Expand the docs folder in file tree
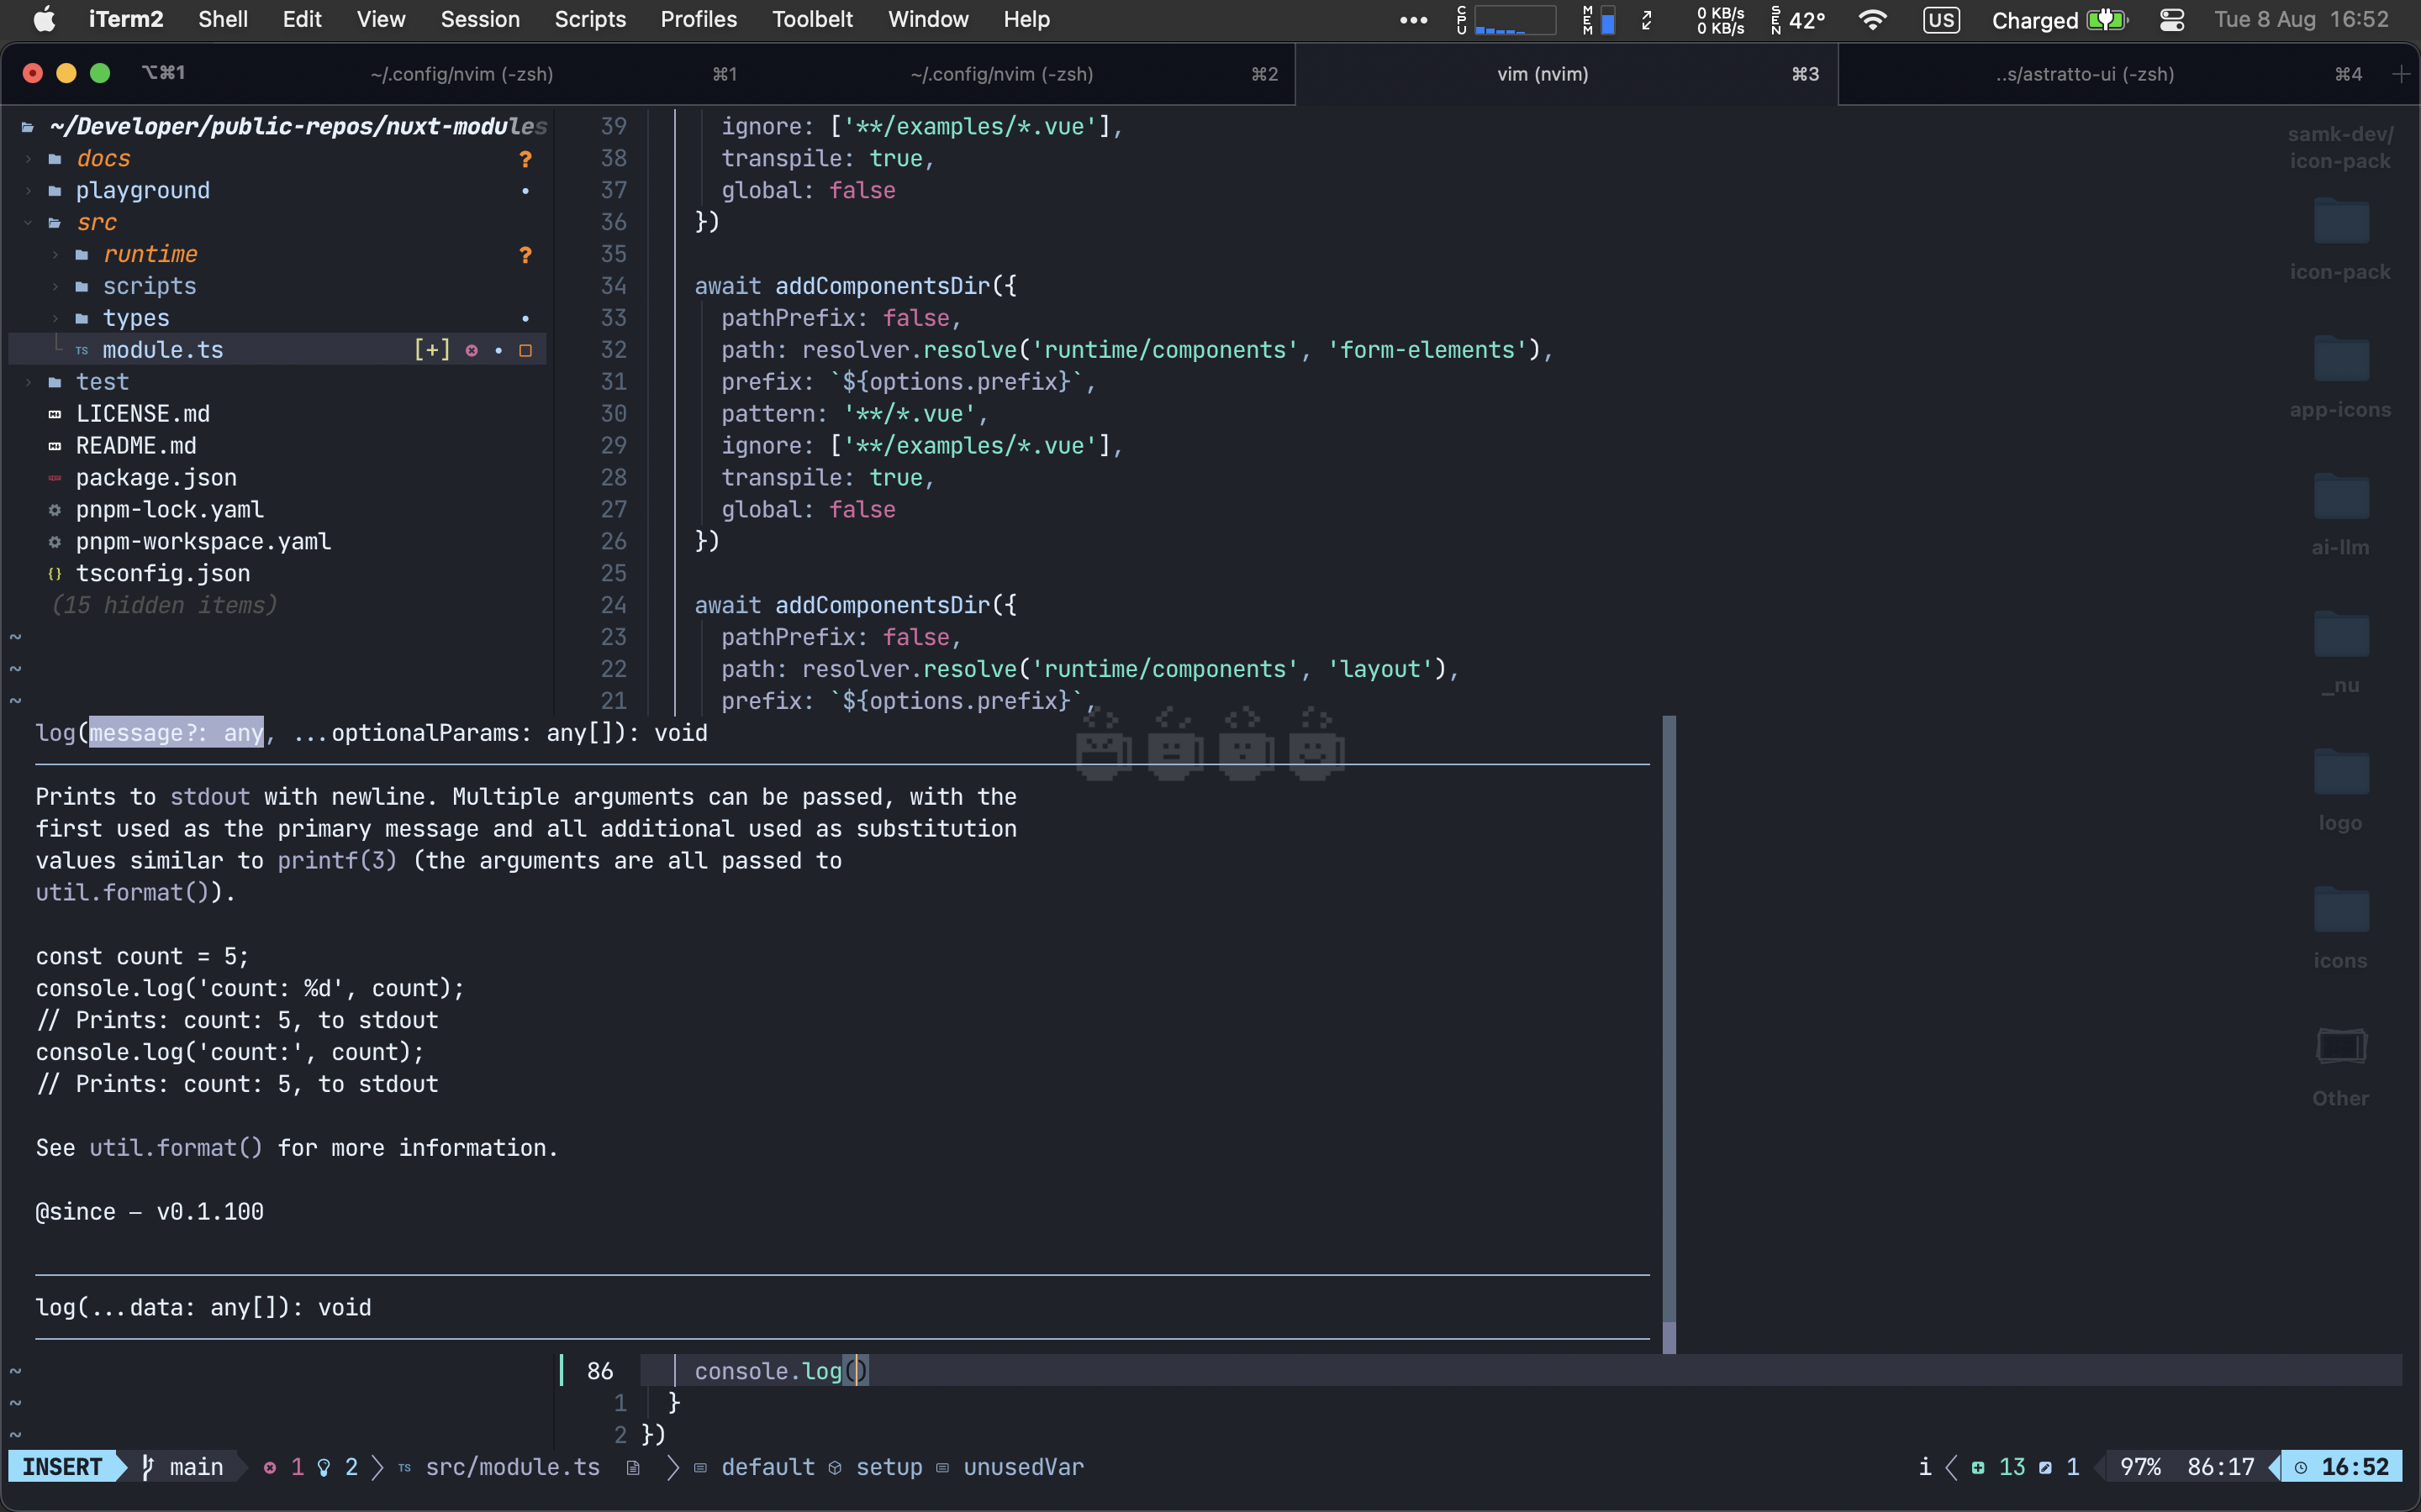 click(x=28, y=159)
